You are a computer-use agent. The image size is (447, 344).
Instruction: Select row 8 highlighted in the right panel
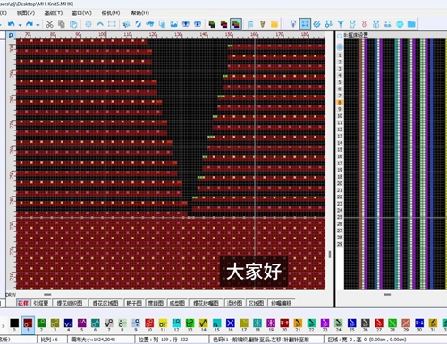coord(340,103)
